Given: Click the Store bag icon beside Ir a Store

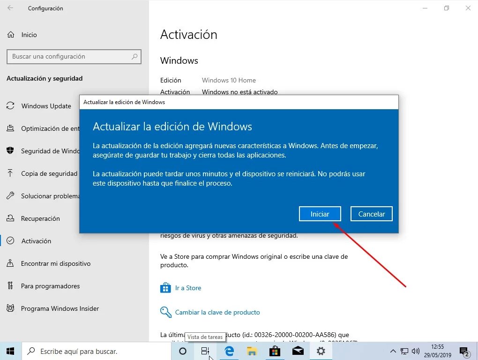Looking at the screenshot, I should pos(165,288).
